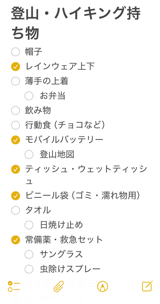Mark お弁当 as done
This screenshot has width=160, height=304.
[29, 96]
